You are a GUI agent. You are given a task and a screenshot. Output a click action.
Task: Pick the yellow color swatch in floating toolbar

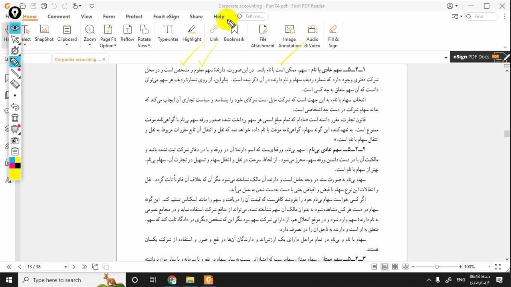[x=15, y=174]
